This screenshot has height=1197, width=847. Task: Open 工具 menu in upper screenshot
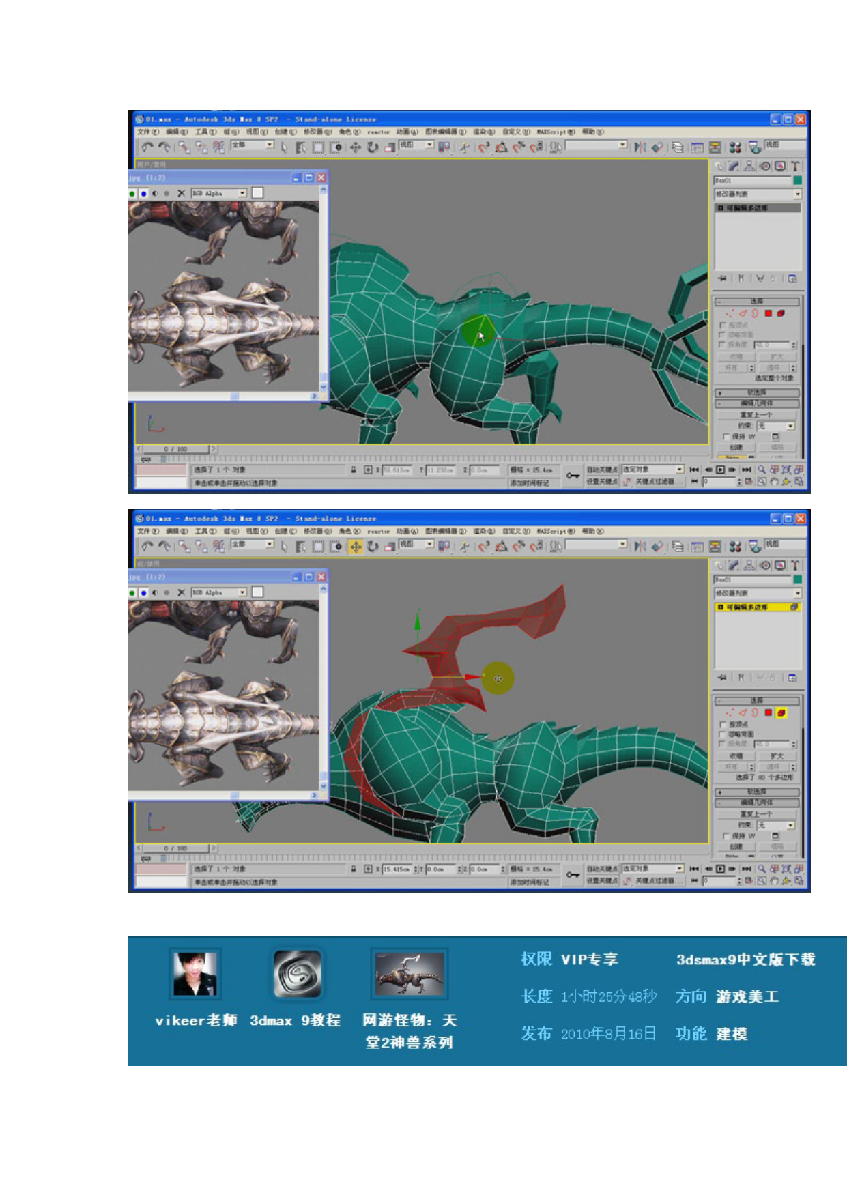pos(205,132)
